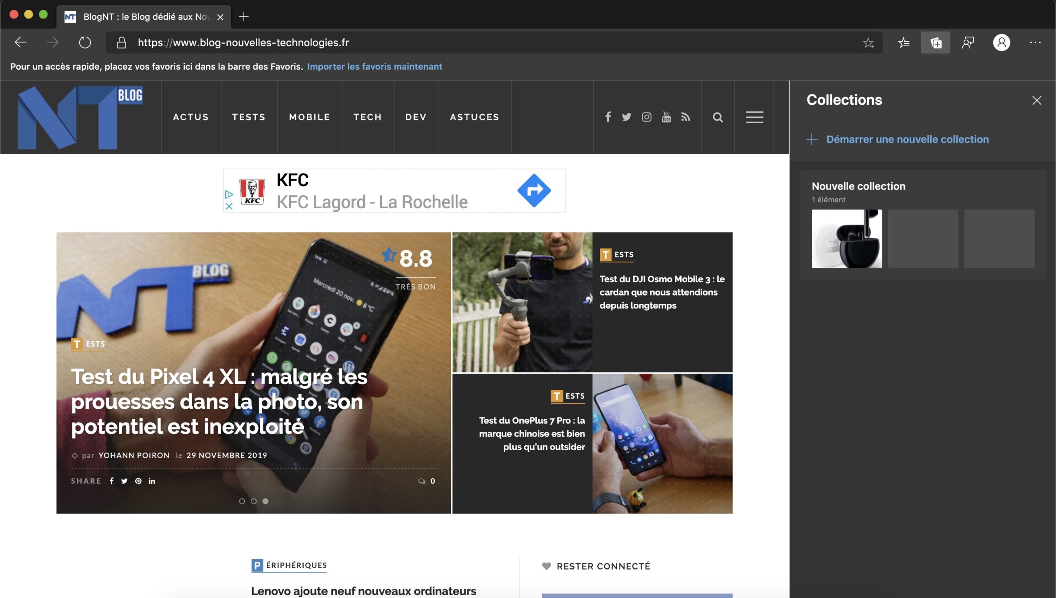1056x598 pixels.
Task: Click the Twitter icon in site header
Action: coord(627,117)
